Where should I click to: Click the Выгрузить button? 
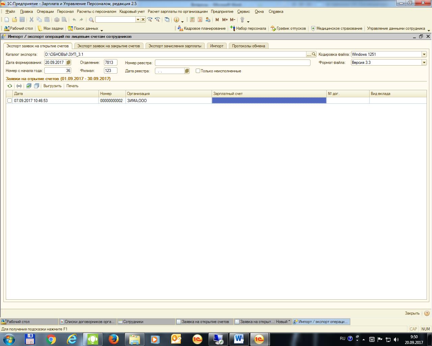pyautogui.click(x=52, y=86)
